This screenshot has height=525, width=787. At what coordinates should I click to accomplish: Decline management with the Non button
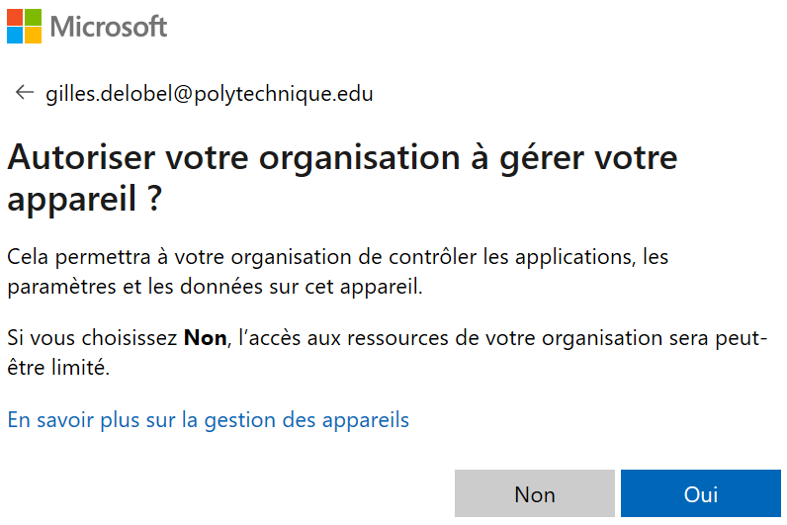[x=535, y=493]
